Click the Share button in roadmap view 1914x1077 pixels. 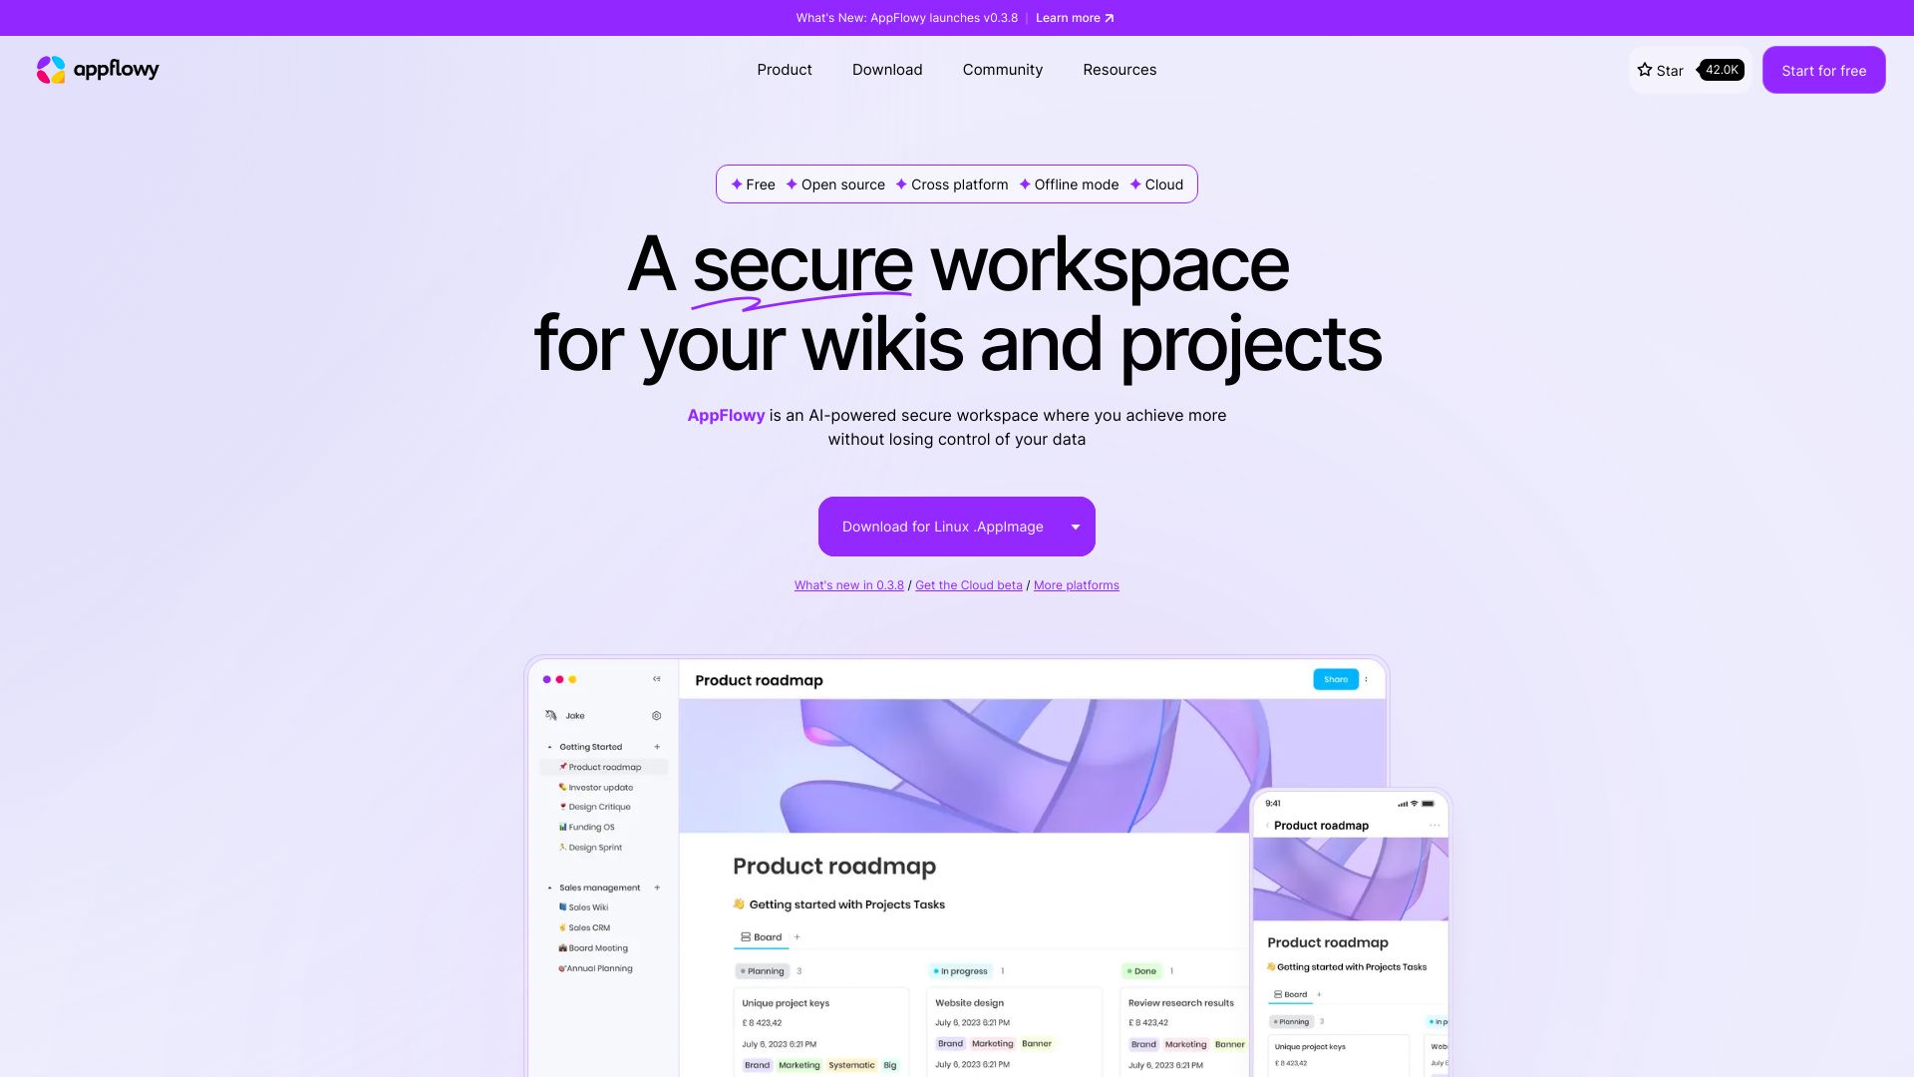click(x=1336, y=678)
